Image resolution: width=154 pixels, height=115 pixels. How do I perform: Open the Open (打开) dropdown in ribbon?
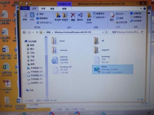[120, 14]
